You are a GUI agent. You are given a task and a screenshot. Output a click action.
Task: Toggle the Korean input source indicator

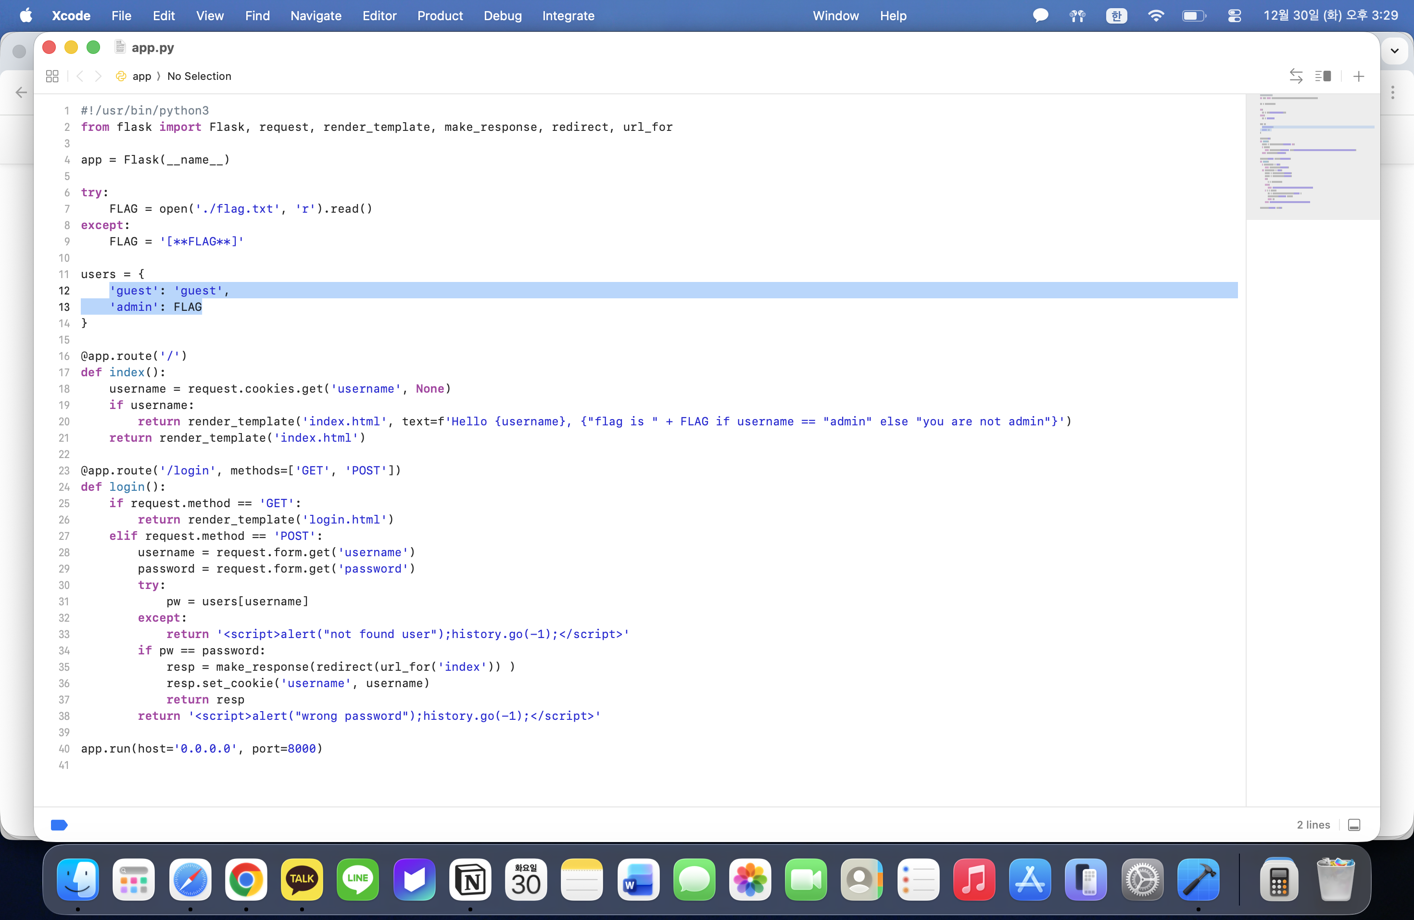tap(1116, 16)
